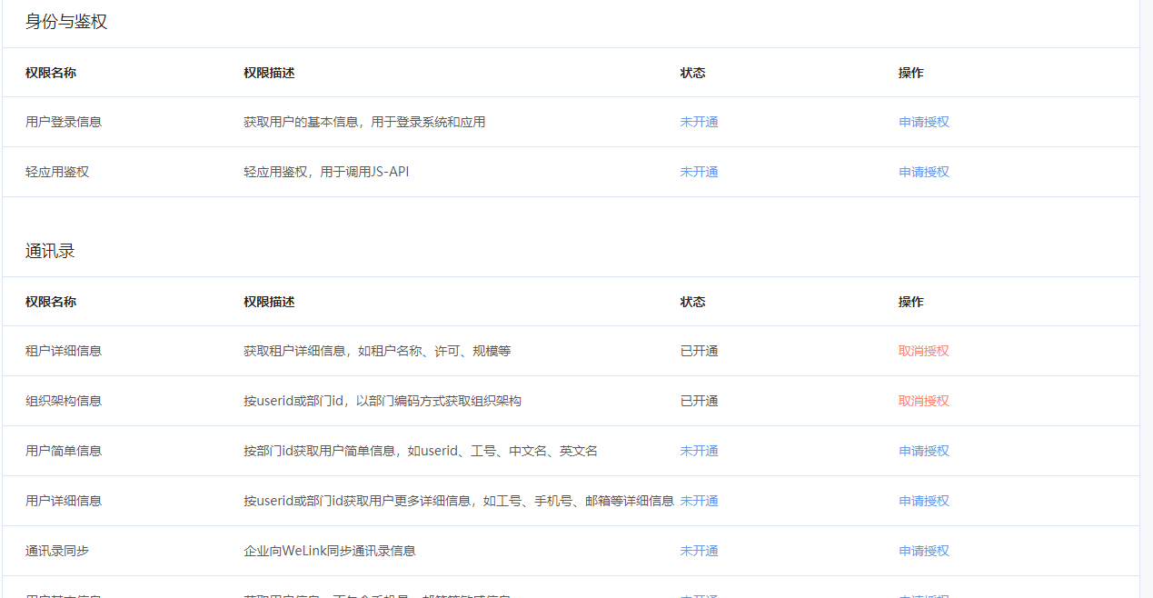This screenshot has width=1153, height=598.
Task: Select the 轻应用鉴权 permission name
Action: pyautogui.click(x=57, y=172)
